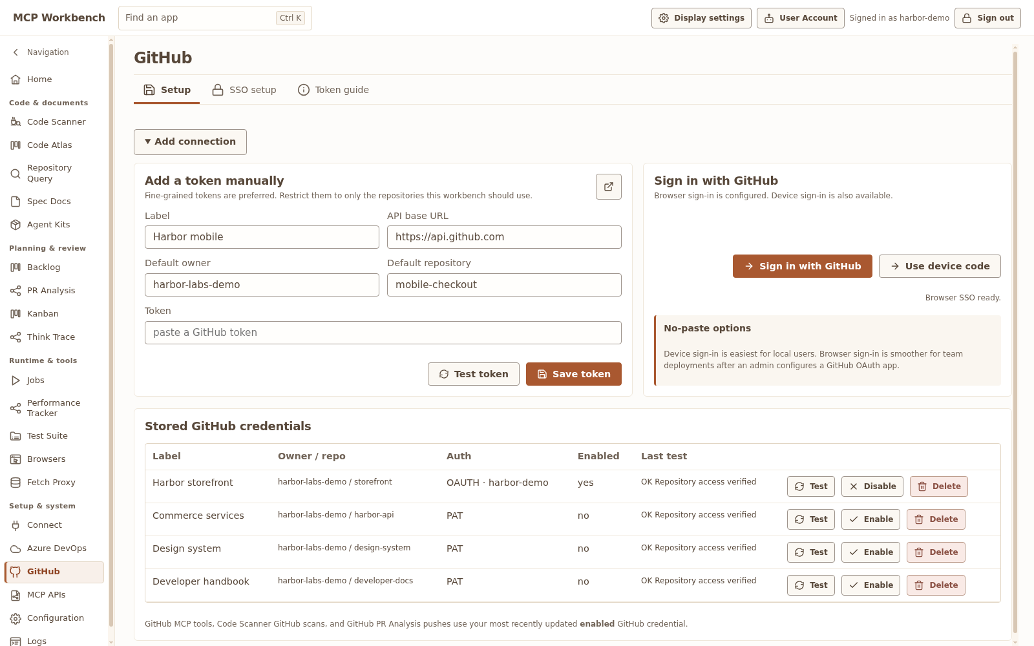Screen dimensions: 1034x646
Task: Click Use device code button
Action: [940, 266]
